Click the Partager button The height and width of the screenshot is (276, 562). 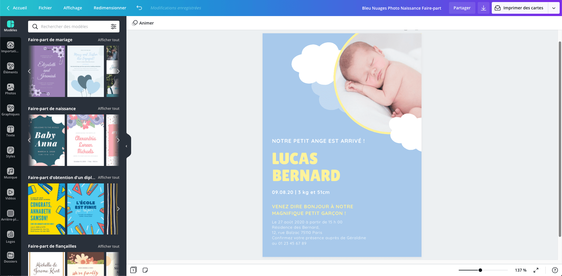[462, 8]
